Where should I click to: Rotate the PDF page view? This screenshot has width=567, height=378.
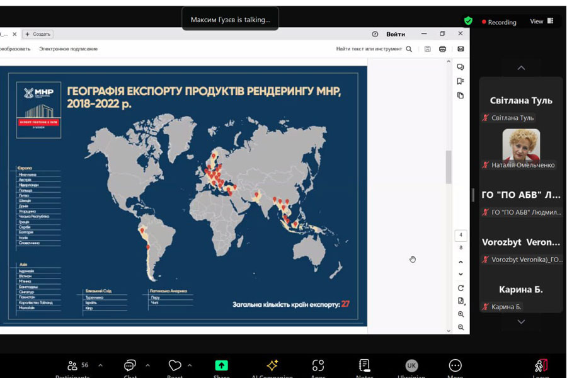461,288
